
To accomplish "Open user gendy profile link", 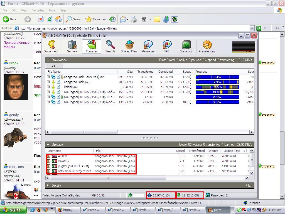I will (x=14, y=115).
